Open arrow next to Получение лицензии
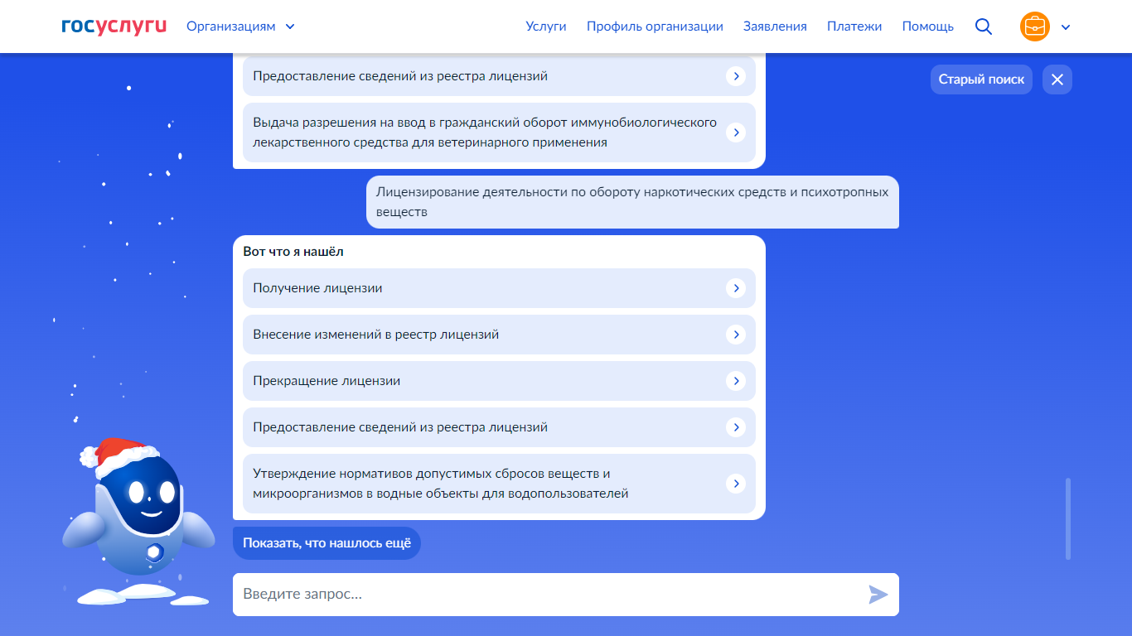The width and height of the screenshot is (1132, 636). [x=736, y=288]
